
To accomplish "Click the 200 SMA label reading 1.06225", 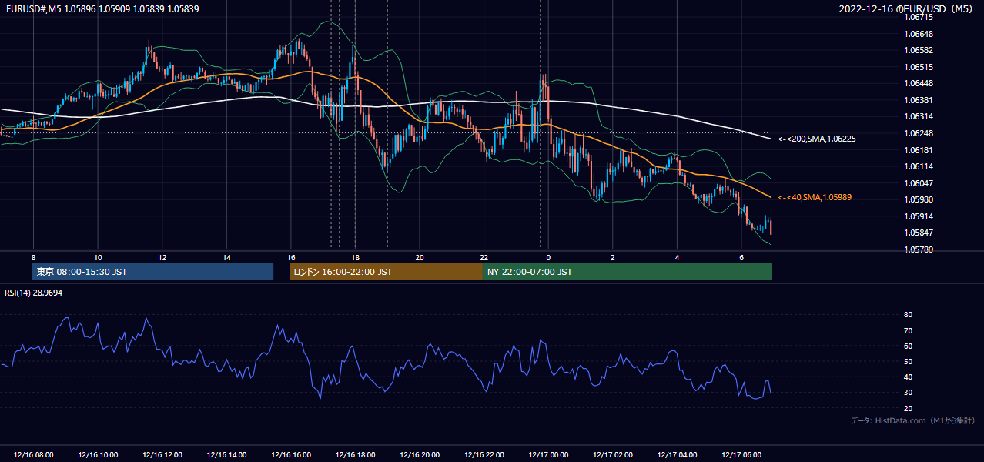I will [x=816, y=139].
